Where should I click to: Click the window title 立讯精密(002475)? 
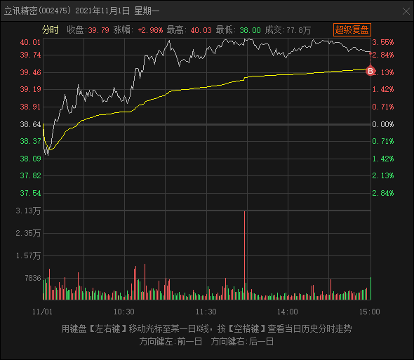coord(38,11)
